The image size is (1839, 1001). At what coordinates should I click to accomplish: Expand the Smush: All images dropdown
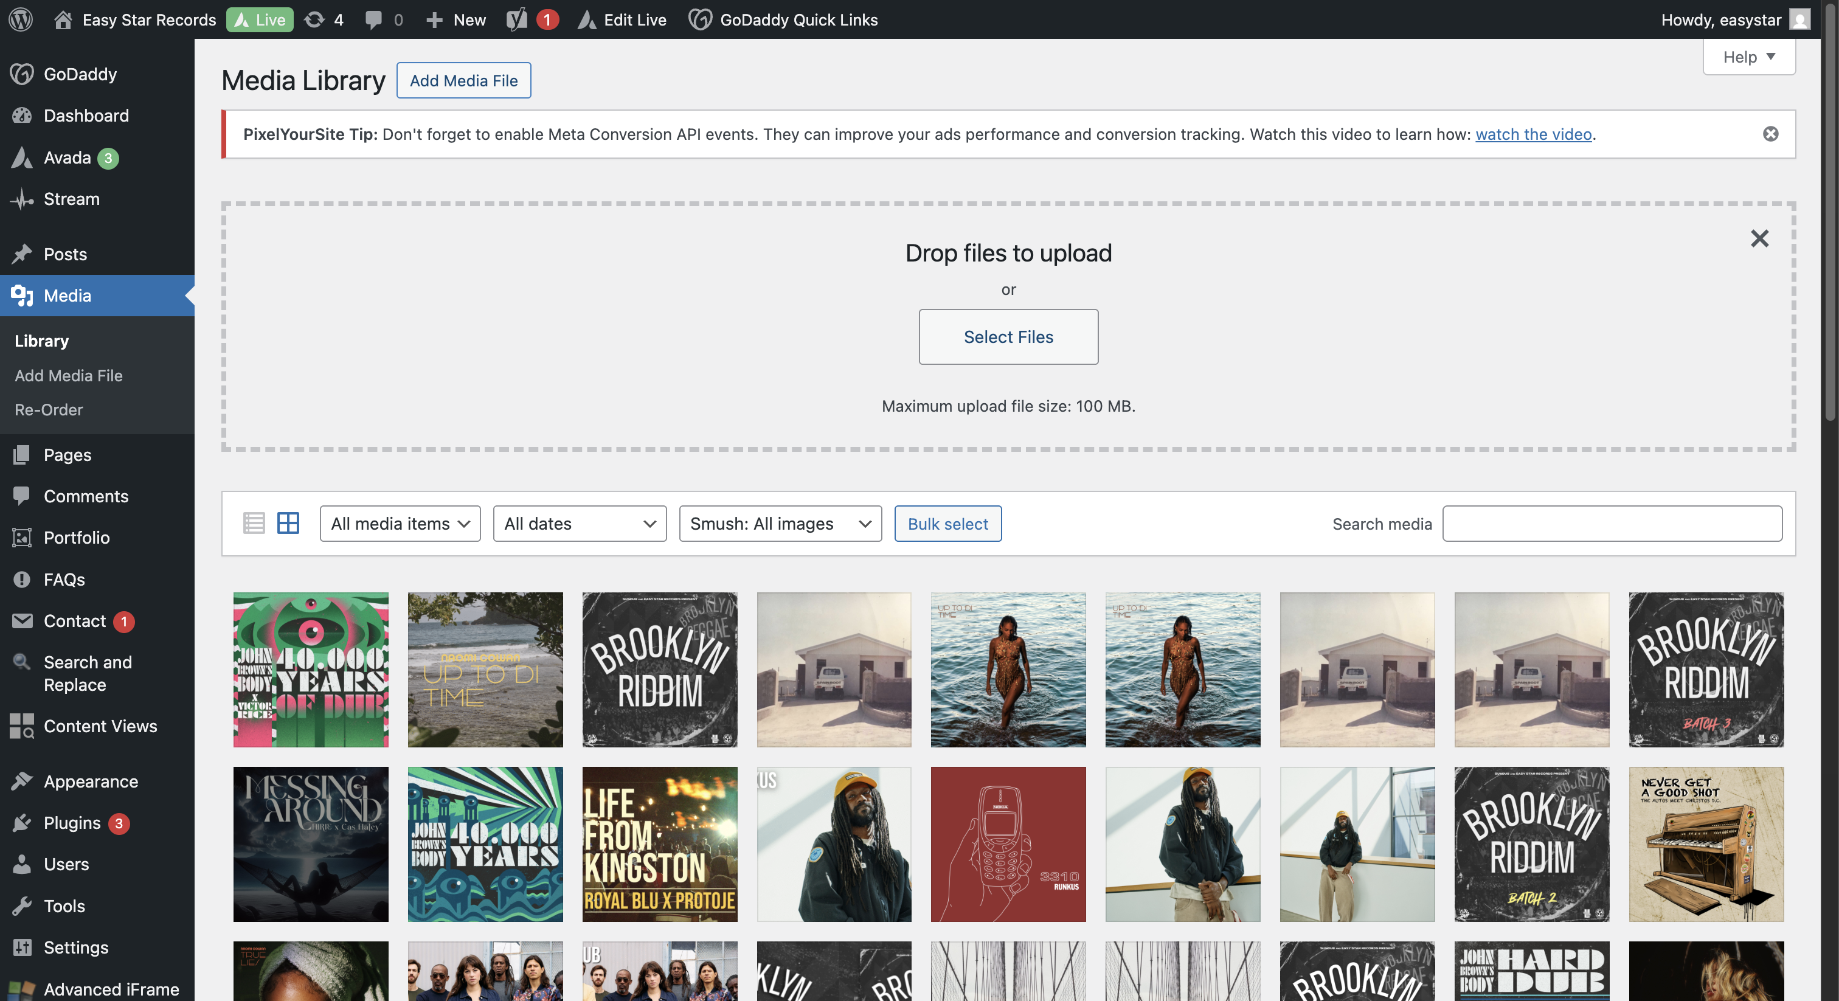[x=780, y=524]
